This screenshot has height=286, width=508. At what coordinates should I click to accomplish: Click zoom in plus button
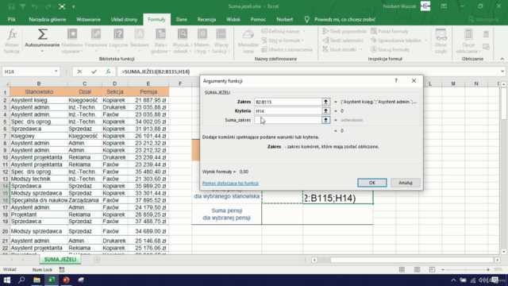[x=488, y=269]
